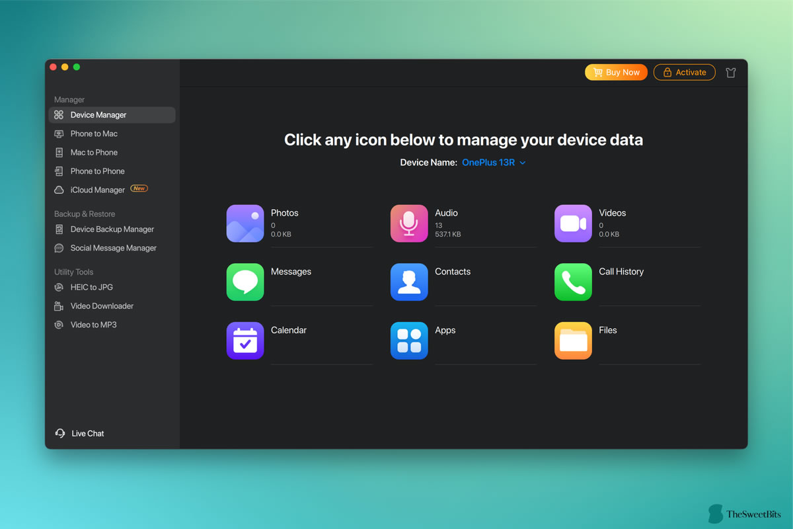
Task: Open the Call History phone icon
Action: [573, 282]
